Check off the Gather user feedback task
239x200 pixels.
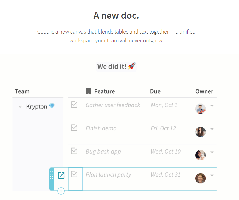click(x=74, y=105)
